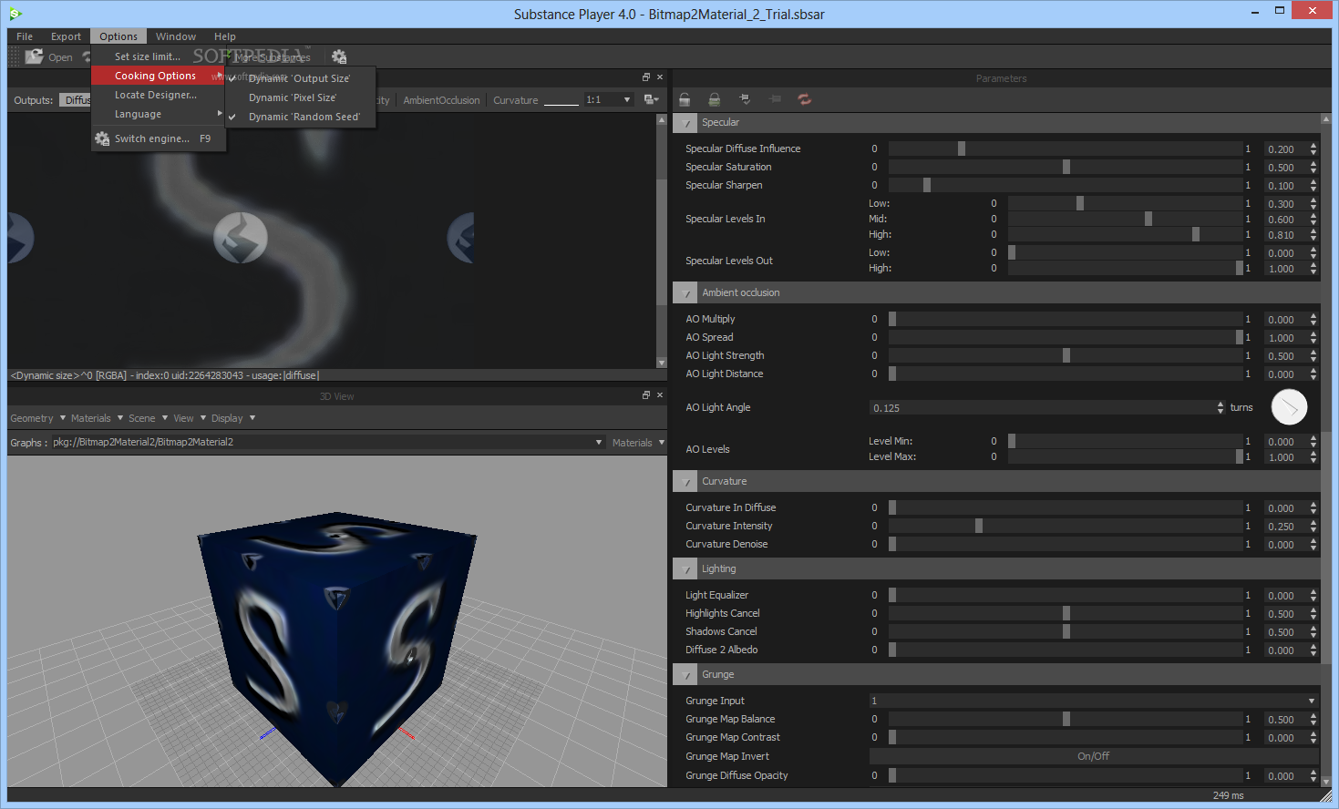Open the Scene menu in 3D View
Image resolution: width=1339 pixels, height=809 pixels.
point(148,418)
